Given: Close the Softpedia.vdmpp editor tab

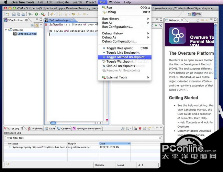Looking at the screenshot, I should (x=72, y=20).
